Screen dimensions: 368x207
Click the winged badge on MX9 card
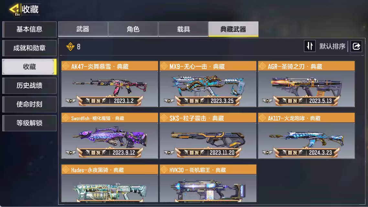169,101
